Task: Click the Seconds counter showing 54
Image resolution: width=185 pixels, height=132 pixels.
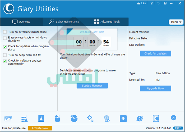Action: coord(106,42)
